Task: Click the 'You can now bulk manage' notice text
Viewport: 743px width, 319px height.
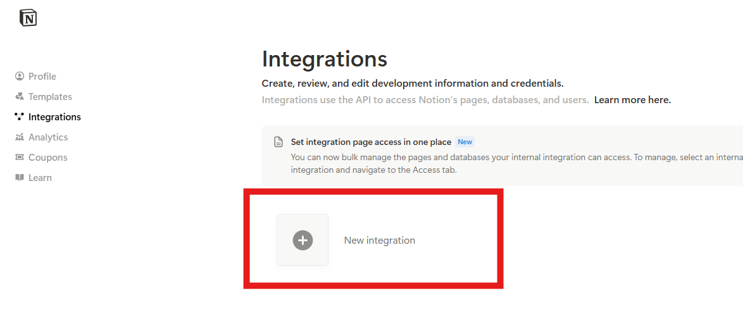Action: 516,163
